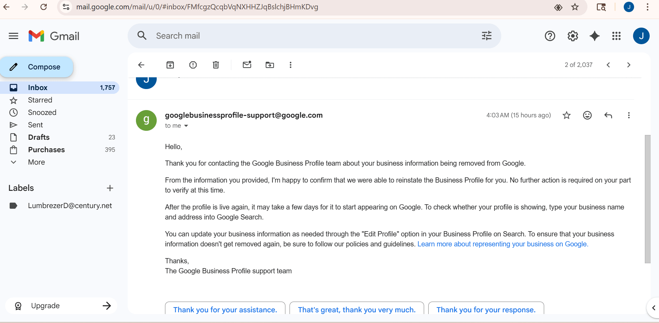Open the Purchases folder
This screenshot has width=659, height=323.
click(x=60, y=150)
